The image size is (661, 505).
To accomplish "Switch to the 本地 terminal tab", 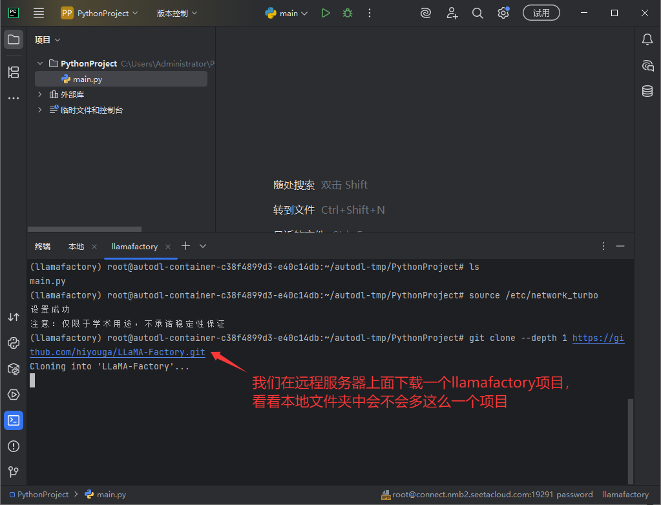I will (x=76, y=247).
